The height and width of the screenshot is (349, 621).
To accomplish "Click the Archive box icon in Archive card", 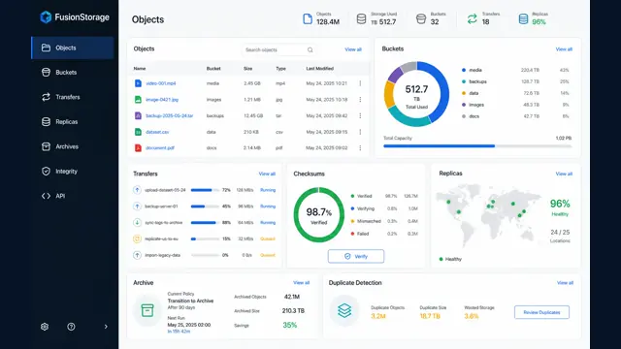I will 147,310.
